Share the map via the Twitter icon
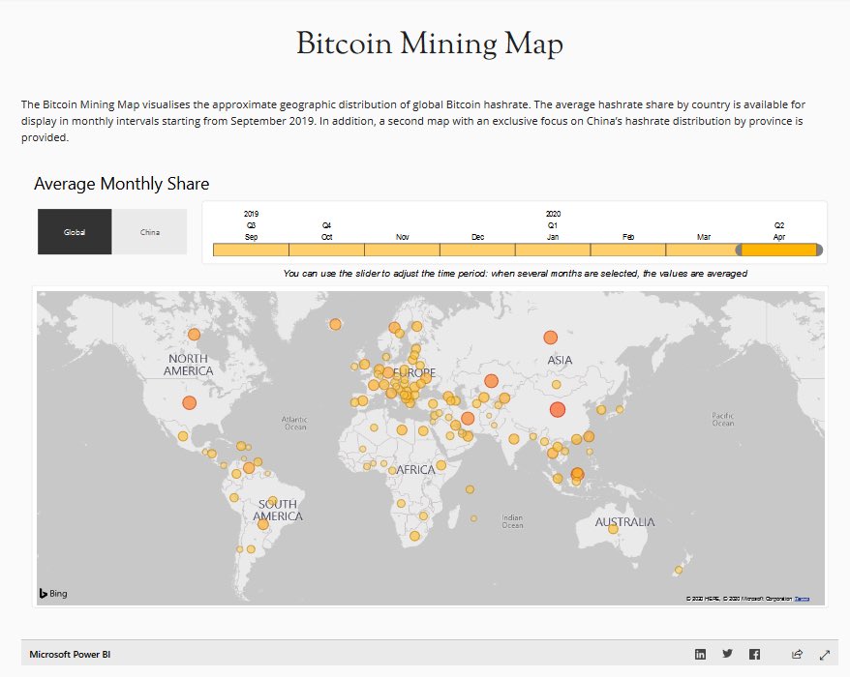850x677 pixels. coord(726,654)
